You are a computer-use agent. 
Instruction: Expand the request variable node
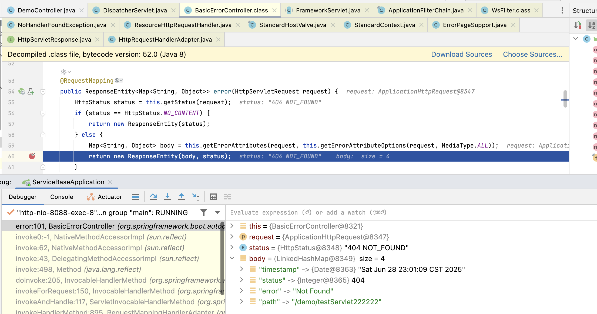point(232,237)
